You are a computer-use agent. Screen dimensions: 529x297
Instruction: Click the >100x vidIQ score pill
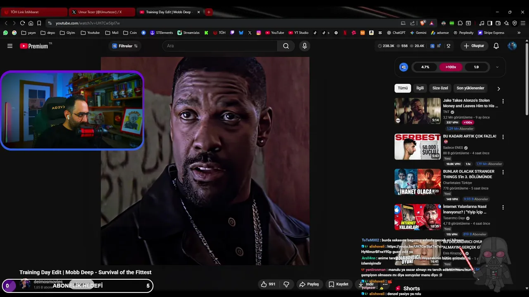451,67
